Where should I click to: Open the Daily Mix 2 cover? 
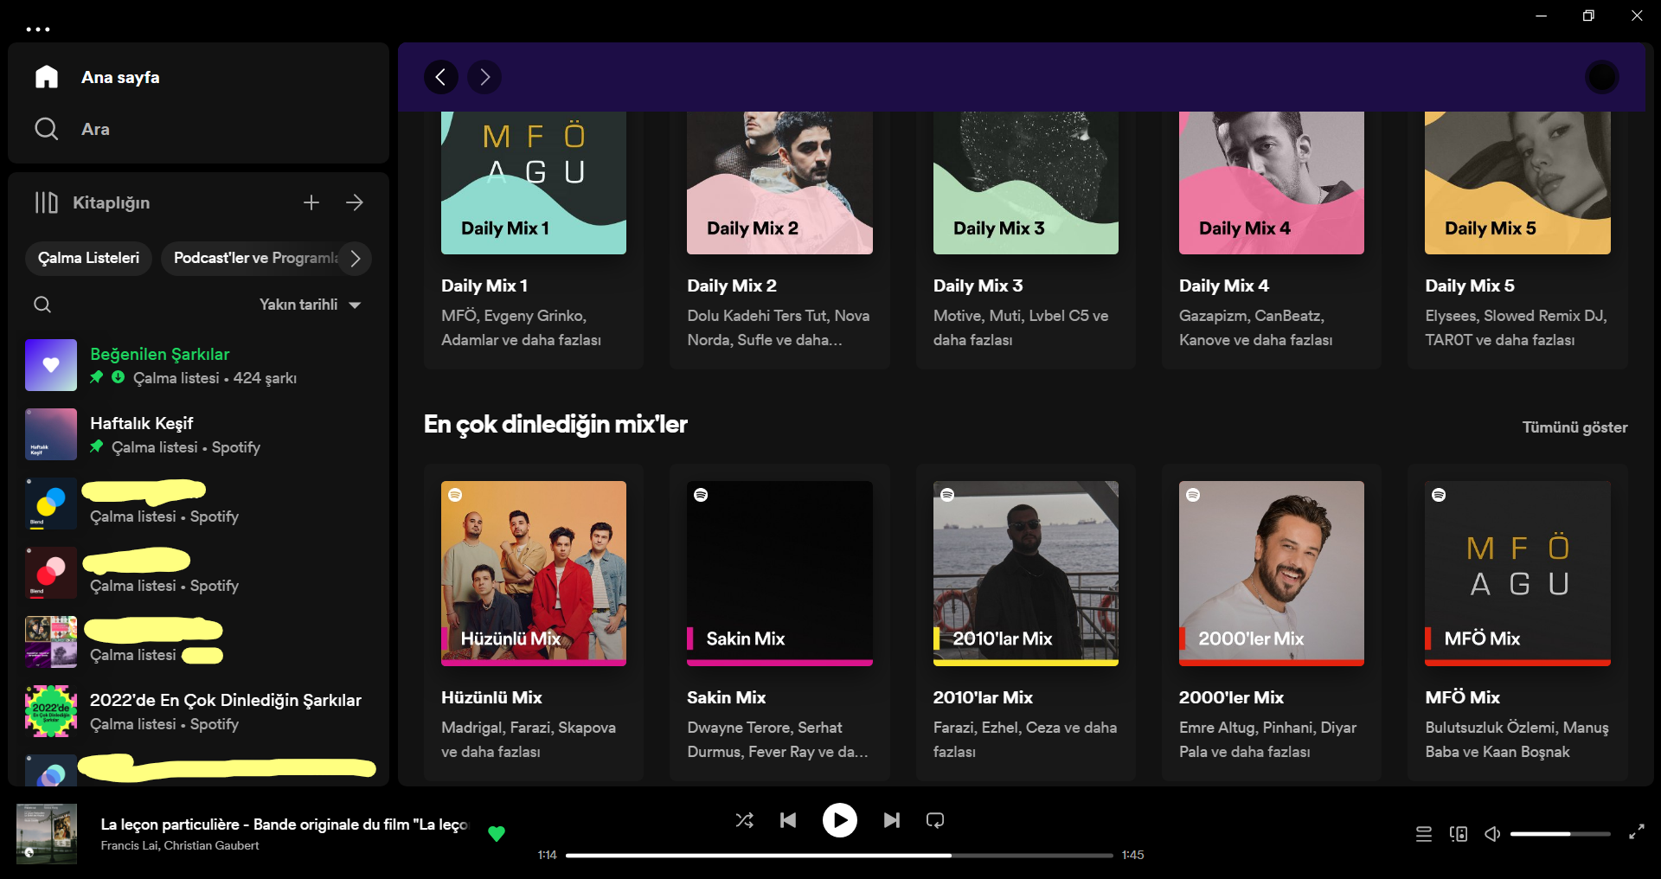click(779, 183)
